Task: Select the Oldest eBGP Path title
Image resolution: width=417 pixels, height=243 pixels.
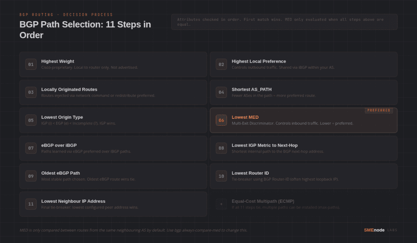Action: 60,173
